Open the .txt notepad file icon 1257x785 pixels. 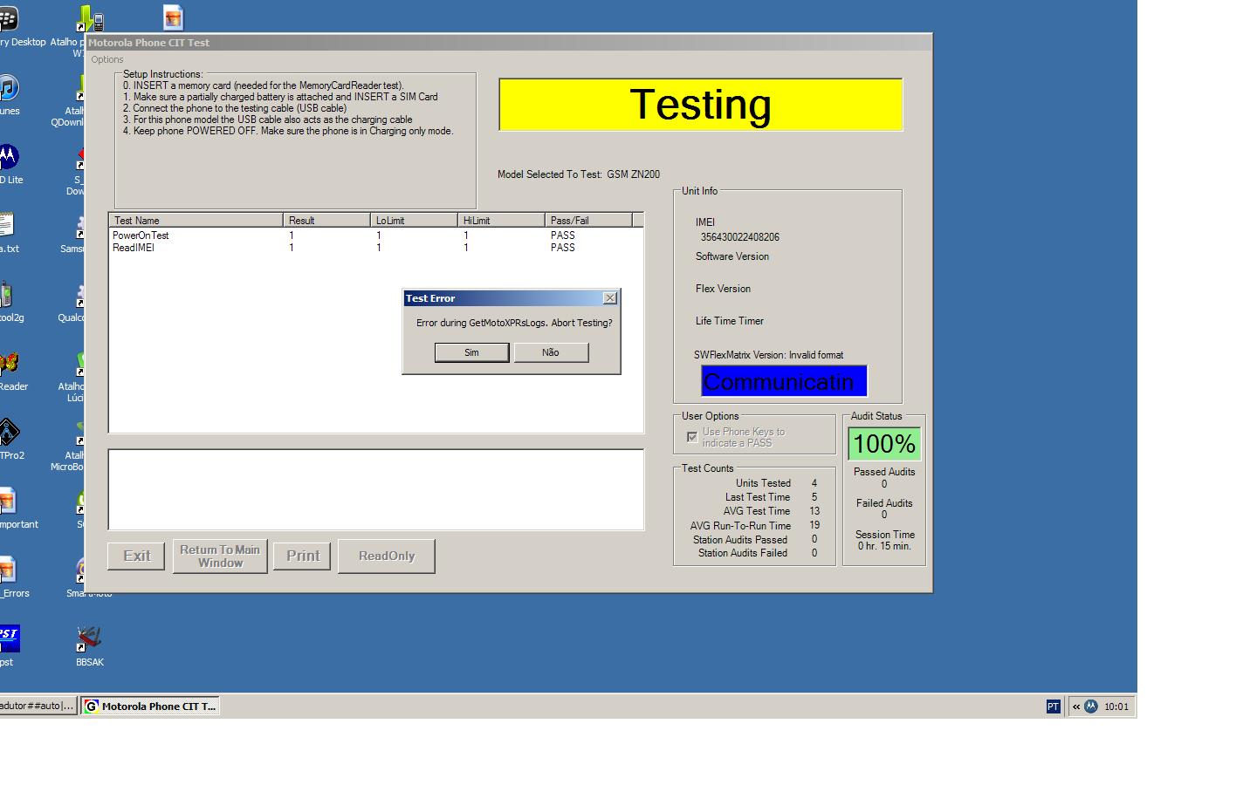[x=6, y=225]
